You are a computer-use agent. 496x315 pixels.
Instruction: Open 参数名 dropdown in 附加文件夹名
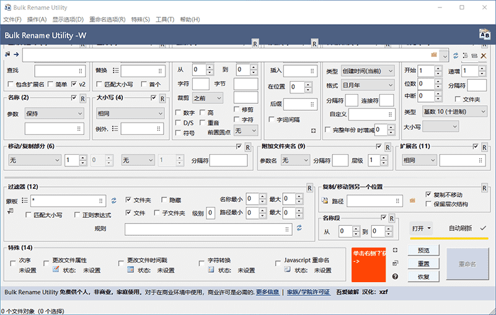coord(295,160)
